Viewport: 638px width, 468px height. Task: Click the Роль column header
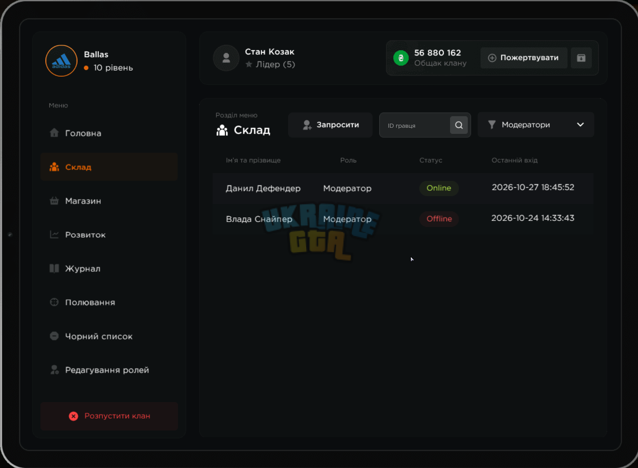point(348,160)
